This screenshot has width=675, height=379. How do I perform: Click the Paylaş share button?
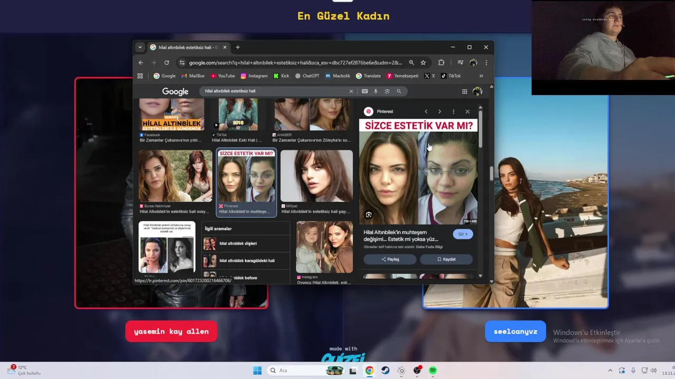tap(390, 260)
